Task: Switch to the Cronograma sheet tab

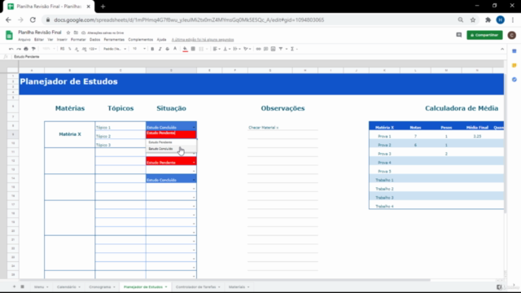Action: tap(102, 286)
